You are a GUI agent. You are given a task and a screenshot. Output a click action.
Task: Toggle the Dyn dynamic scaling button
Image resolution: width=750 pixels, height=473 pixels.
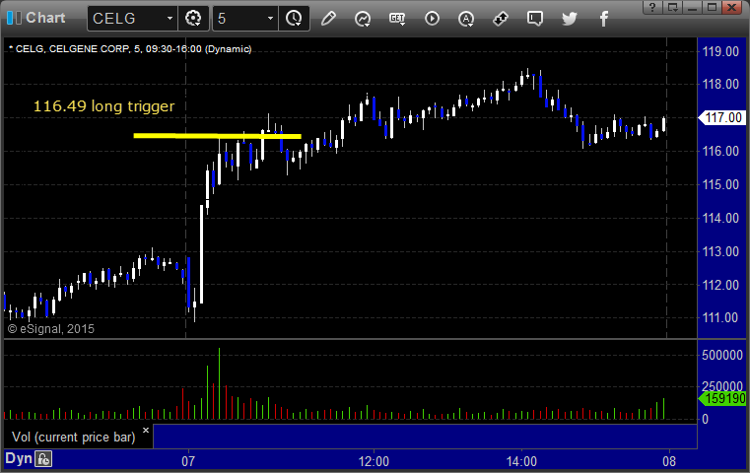(x=19, y=458)
